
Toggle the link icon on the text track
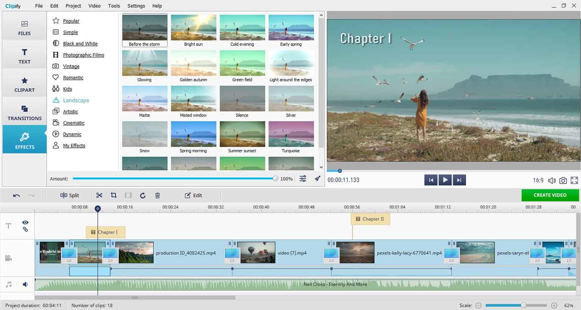click(x=25, y=230)
